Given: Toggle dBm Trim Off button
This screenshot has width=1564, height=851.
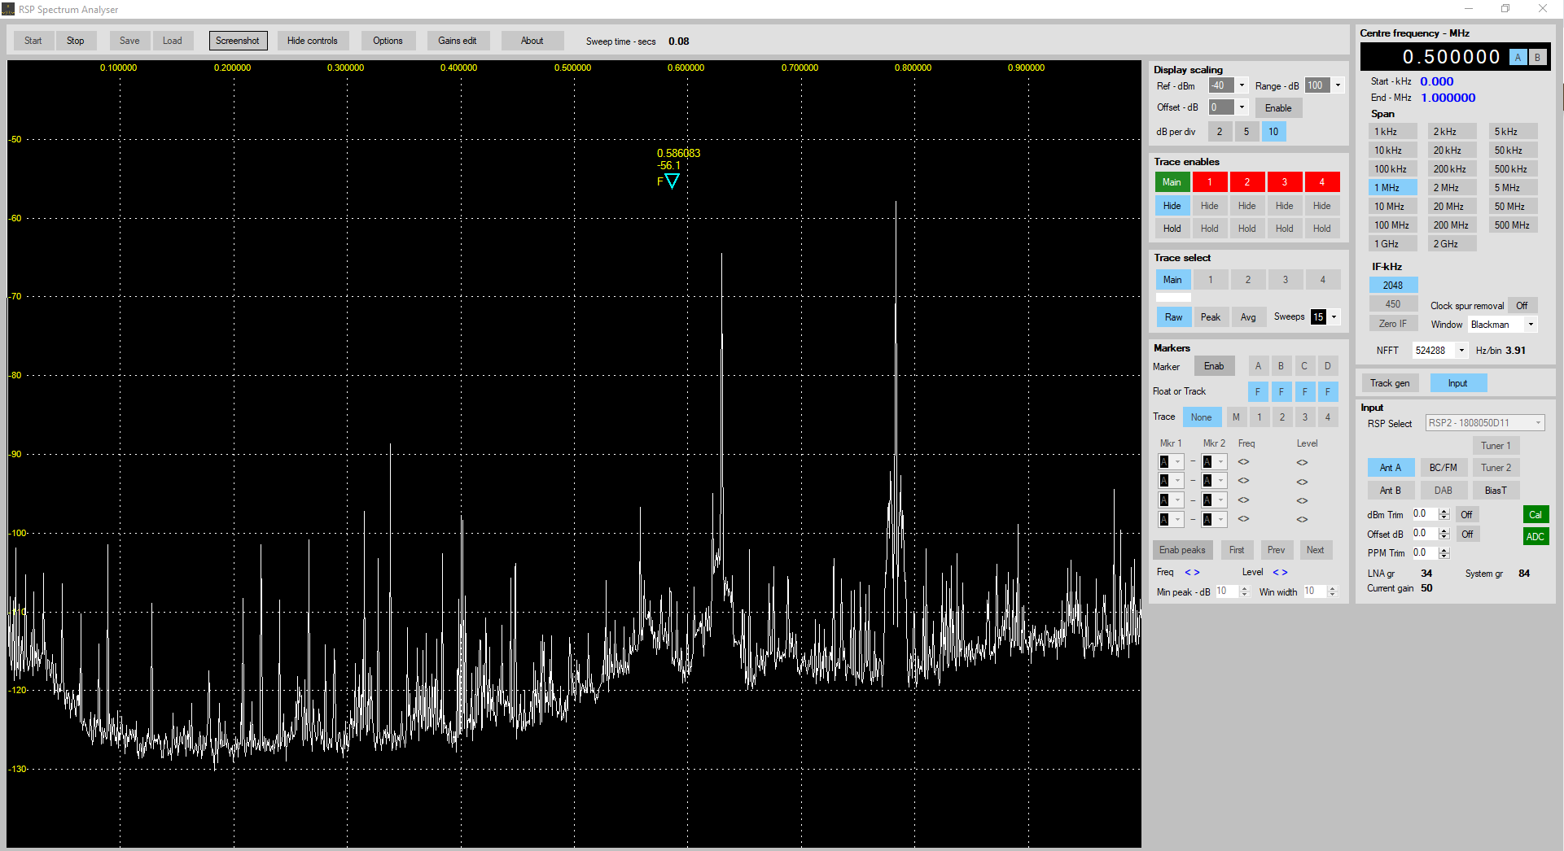Looking at the screenshot, I should tap(1466, 515).
